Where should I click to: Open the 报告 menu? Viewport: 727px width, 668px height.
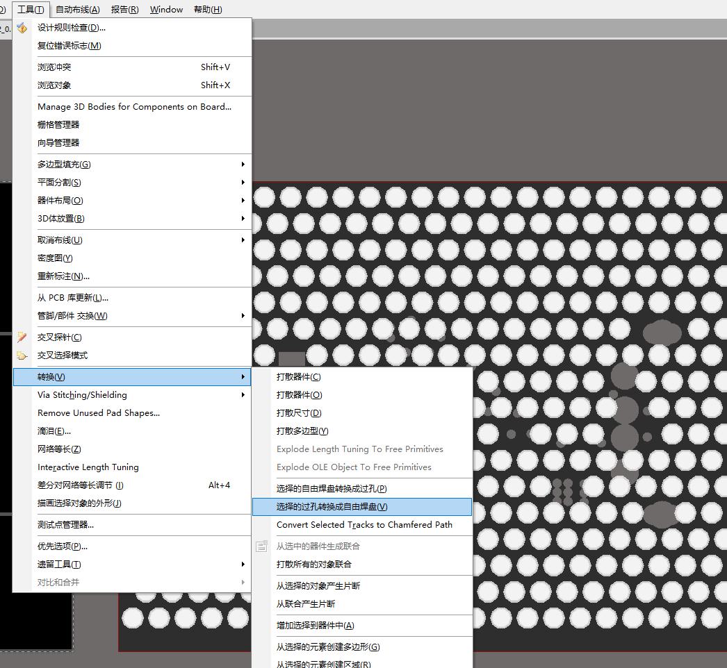point(124,10)
